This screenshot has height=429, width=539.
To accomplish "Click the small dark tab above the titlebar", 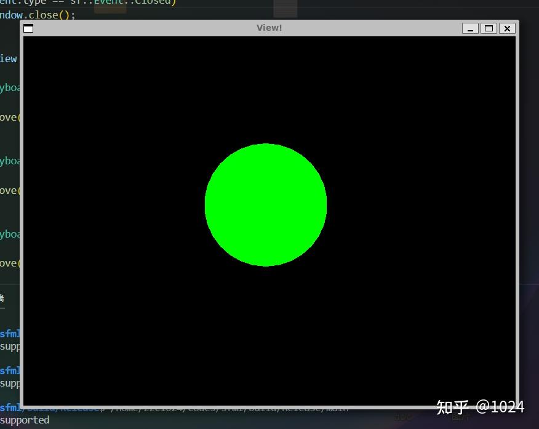I will pyautogui.click(x=284, y=9).
